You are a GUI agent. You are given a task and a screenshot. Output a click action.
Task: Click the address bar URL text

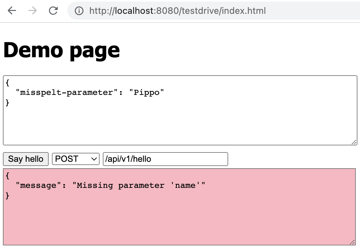(177, 11)
